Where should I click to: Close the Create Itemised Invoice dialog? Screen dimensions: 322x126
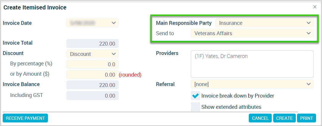click(315, 7)
